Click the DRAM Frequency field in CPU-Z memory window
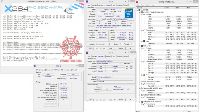This screenshot has width=199, height=112. click(64, 84)
